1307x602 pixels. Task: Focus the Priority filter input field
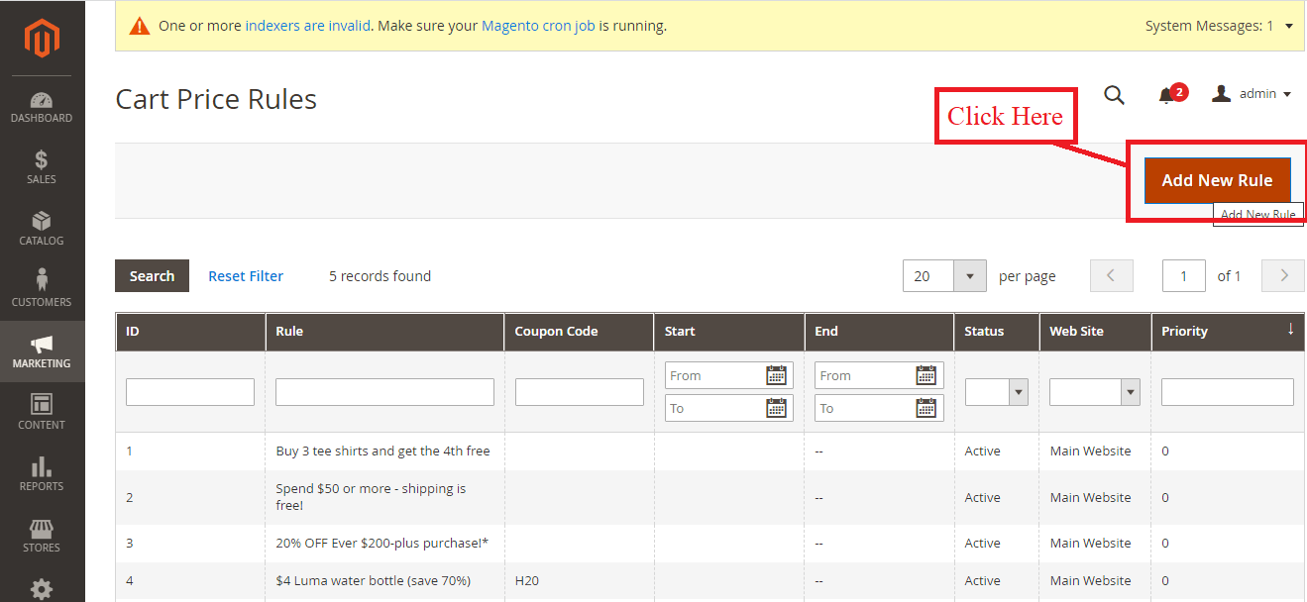point(1228,392)
